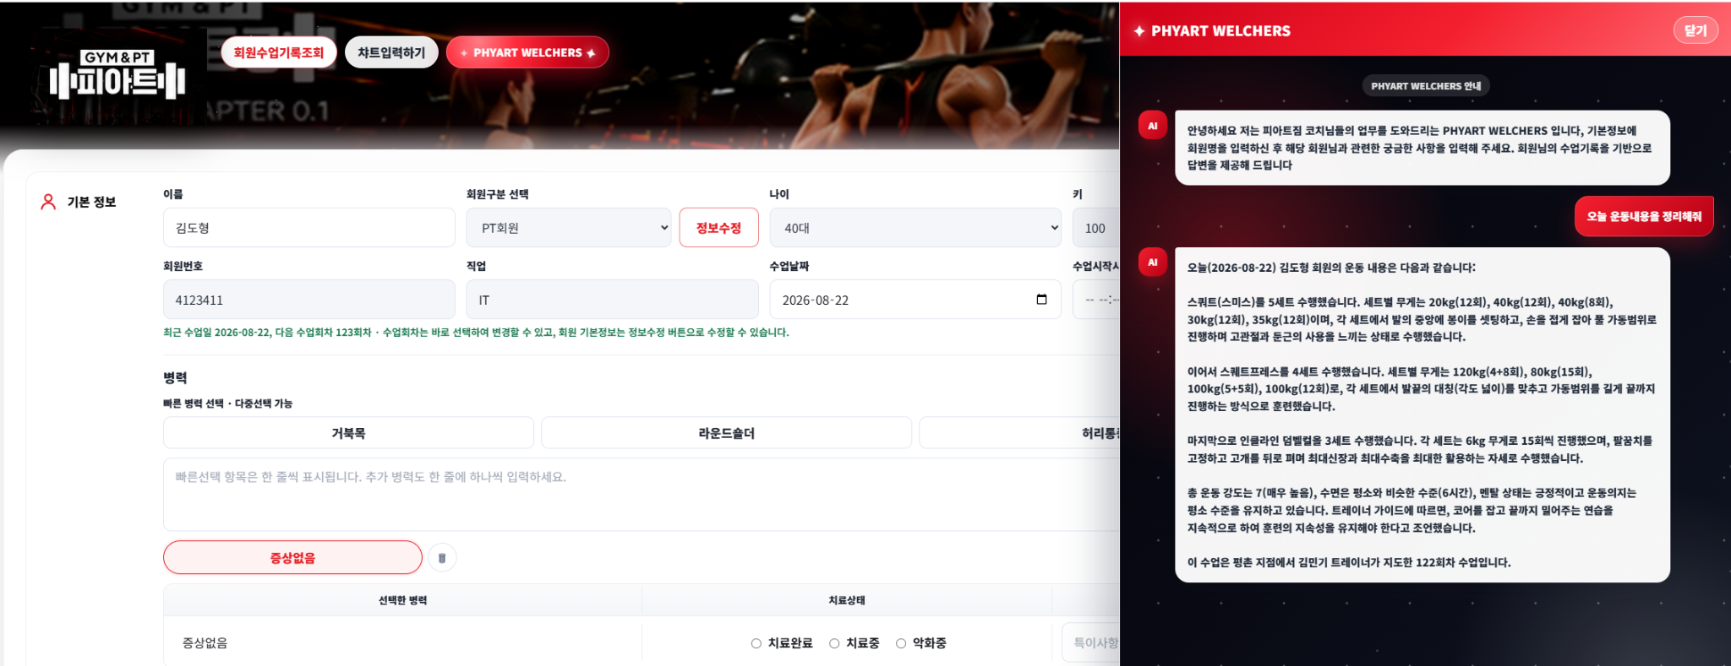Click the 이름 field containing 김도형
Image resolution: width=1731 pixels, height=666 pixels.
[x=309, y=228]
